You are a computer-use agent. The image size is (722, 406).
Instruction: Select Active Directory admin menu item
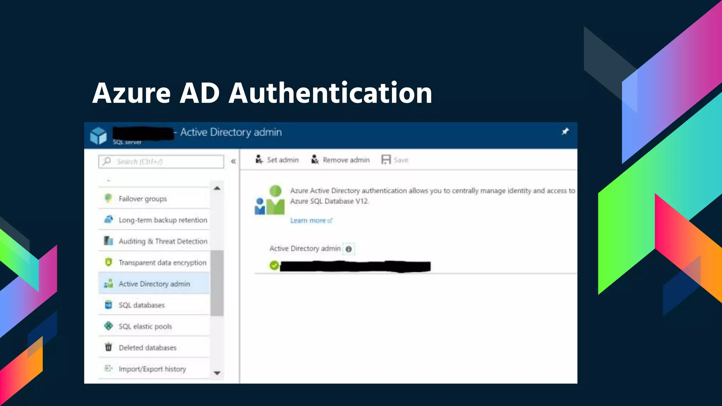point(154,284)
